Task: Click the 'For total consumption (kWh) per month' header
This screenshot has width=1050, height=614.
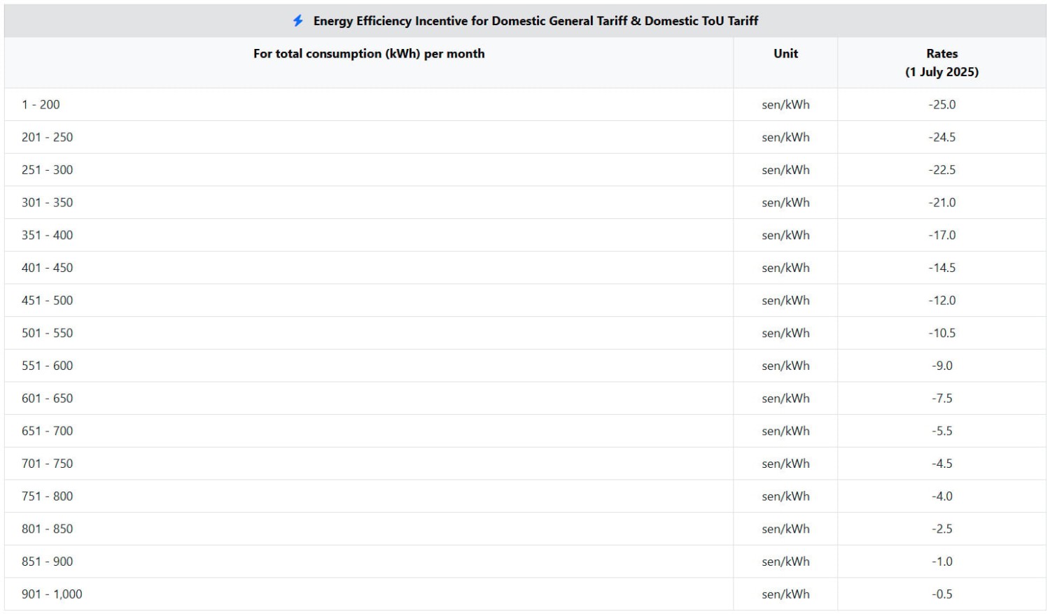Action: point(370,53)
